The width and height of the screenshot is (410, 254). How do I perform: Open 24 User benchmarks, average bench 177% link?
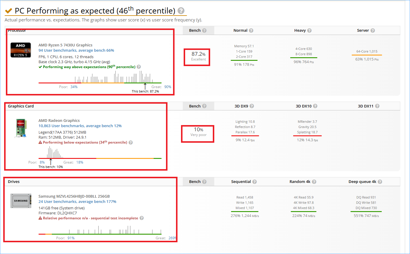click(x=77, y=202)
